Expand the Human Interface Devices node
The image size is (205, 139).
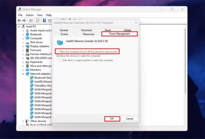pos(23,54)
